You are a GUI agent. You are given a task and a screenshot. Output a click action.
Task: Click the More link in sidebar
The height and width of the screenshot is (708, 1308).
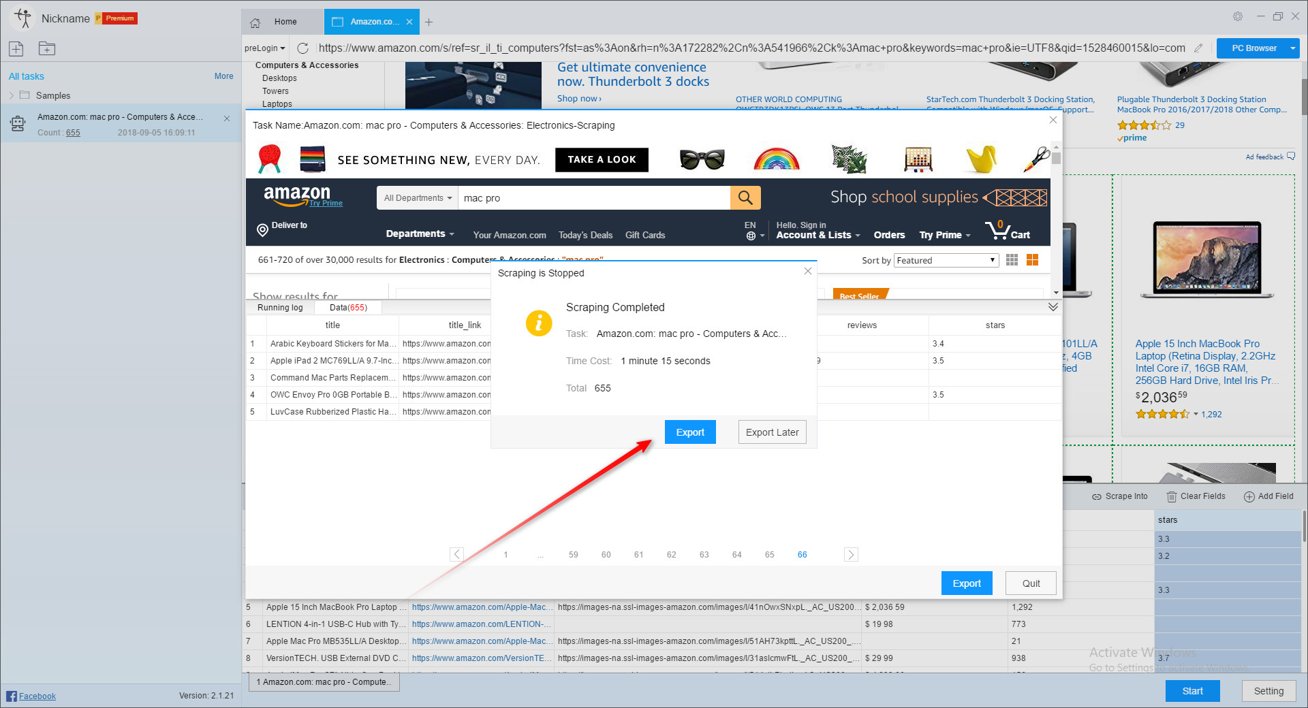(223, 76)
